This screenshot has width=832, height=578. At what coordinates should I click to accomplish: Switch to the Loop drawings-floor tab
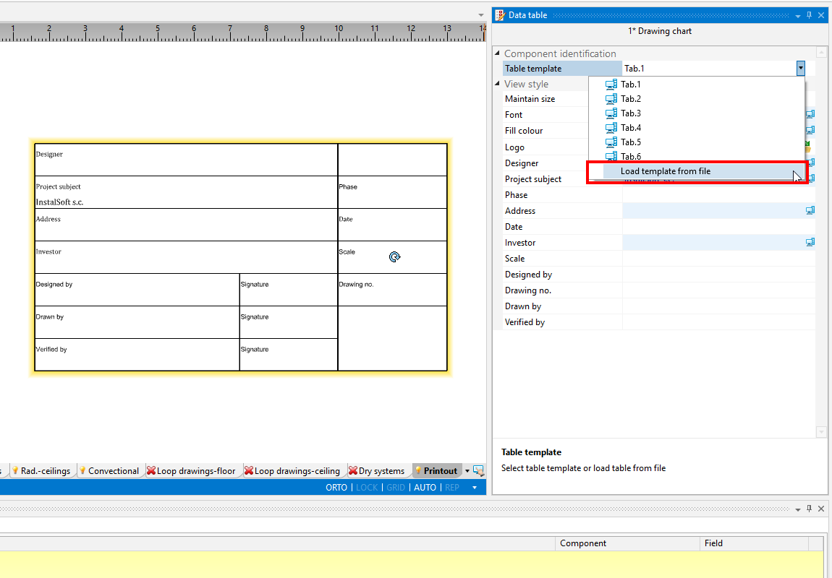[195, 471]
